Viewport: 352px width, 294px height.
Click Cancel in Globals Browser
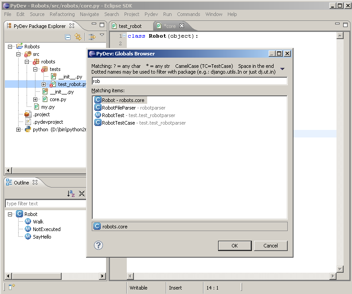point(270,246)
